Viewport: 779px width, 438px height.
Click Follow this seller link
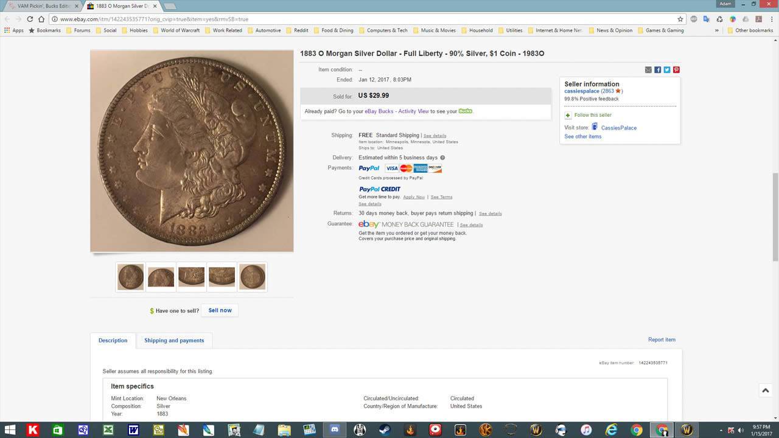click(593, 115)
